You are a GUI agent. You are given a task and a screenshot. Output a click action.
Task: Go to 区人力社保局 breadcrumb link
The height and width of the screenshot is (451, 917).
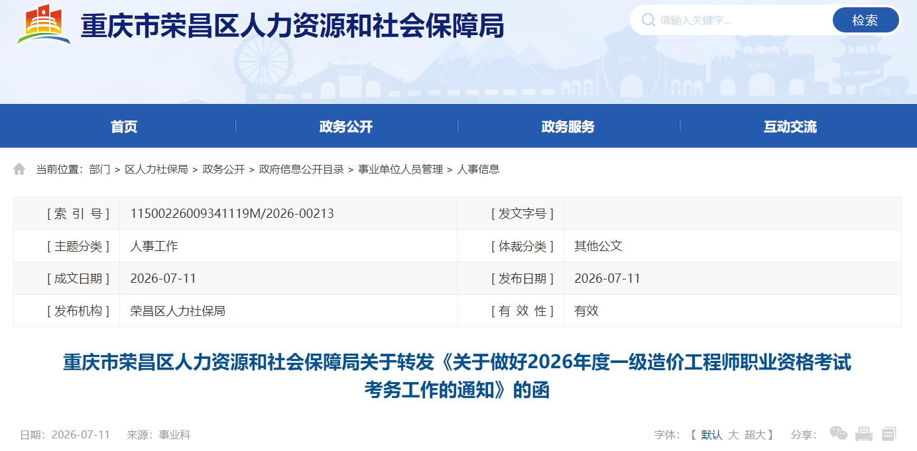pos(156,170)
